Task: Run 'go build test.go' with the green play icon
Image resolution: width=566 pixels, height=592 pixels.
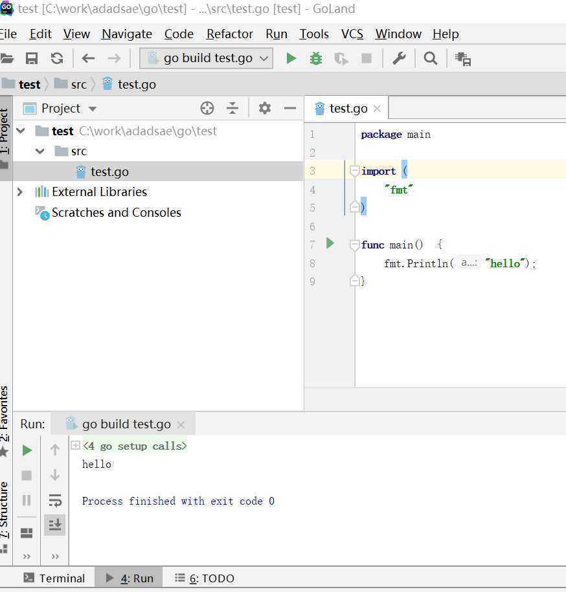Action: (291, 58)
